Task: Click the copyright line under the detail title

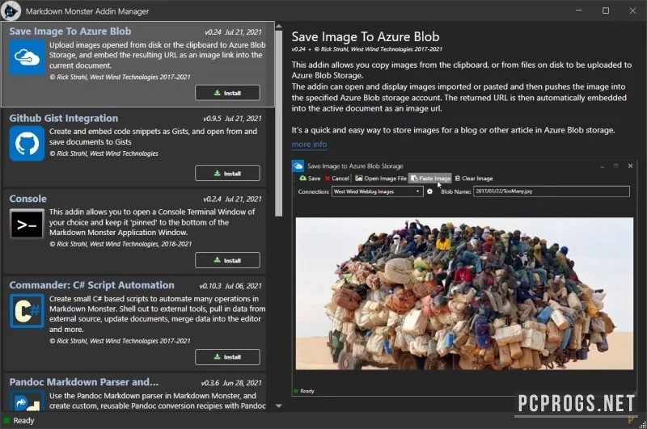Action: point(367,49)
